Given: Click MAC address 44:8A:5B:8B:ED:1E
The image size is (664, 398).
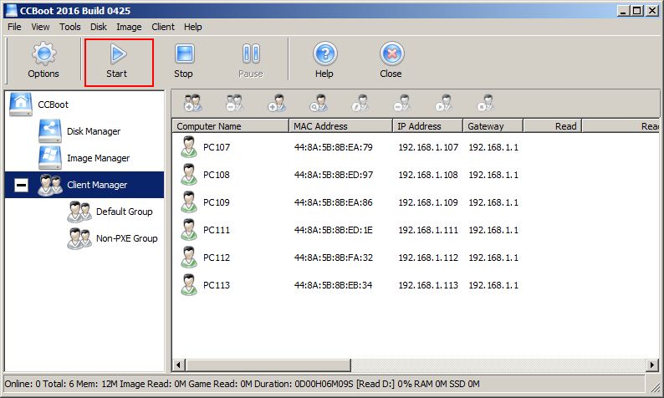Looking at the screenshot, I should click(334, 230).
